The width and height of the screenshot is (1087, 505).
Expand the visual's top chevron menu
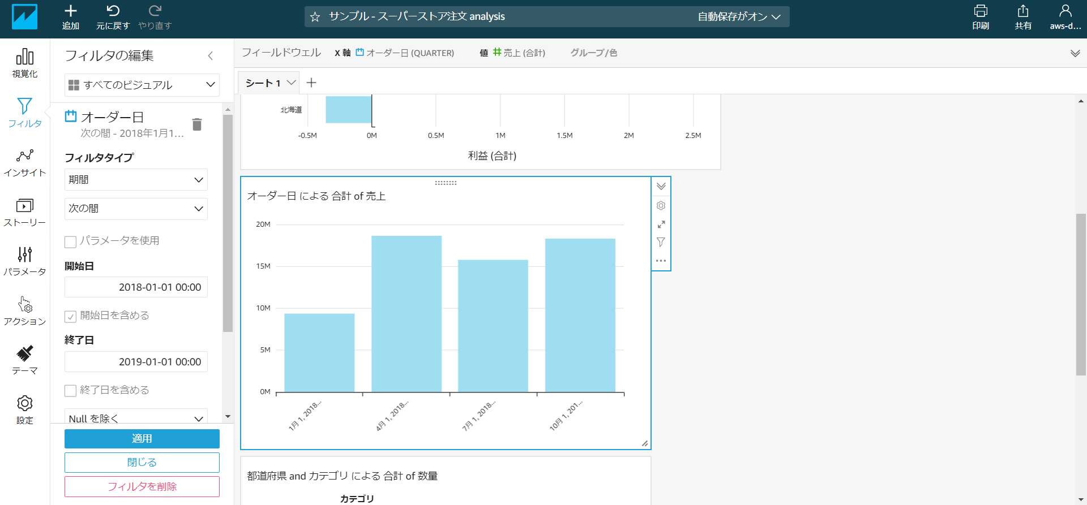coord(661,186)
